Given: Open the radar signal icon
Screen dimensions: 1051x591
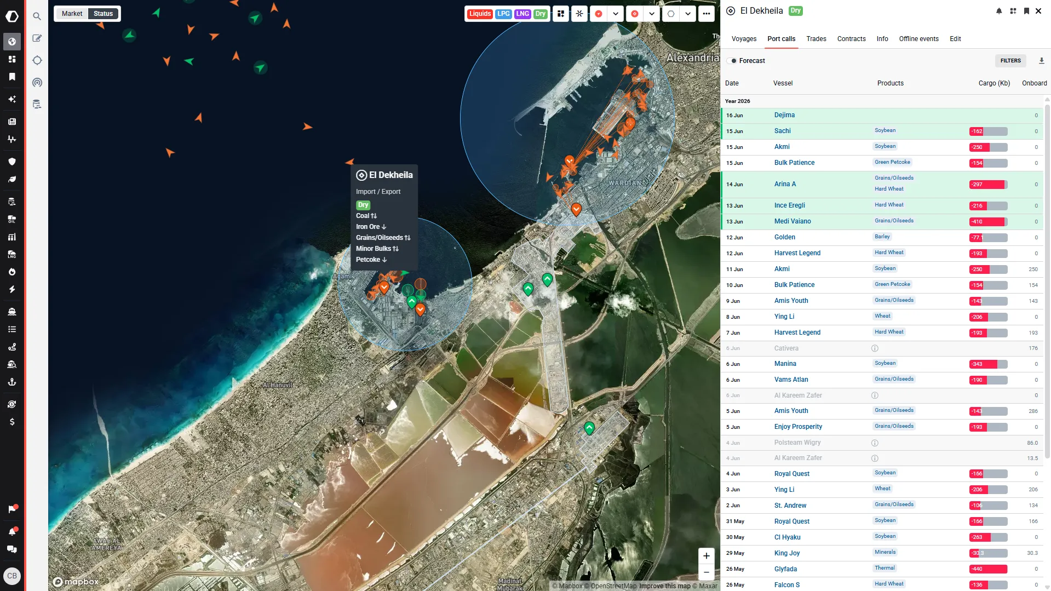Looking at the screenshot, I should pyautogui.click(x=37, y=83).
